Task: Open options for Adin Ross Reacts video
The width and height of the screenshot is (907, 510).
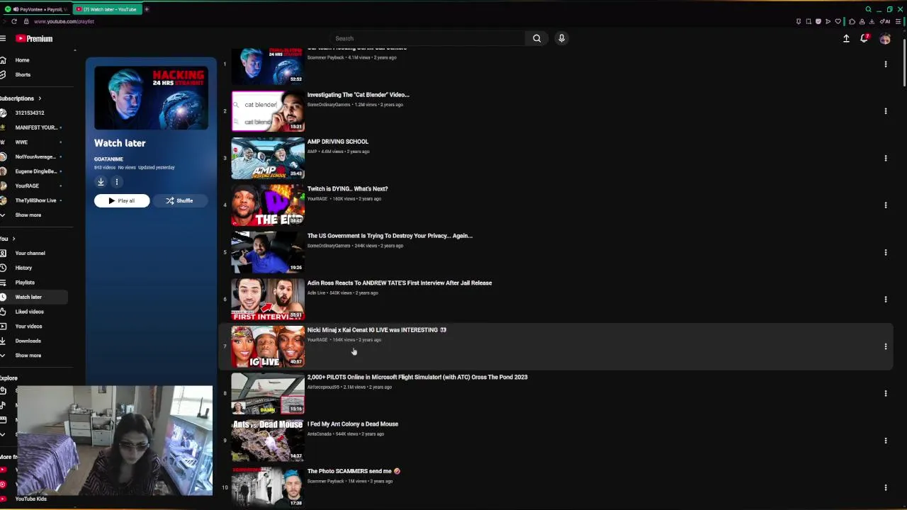Action: coord(885,300)
